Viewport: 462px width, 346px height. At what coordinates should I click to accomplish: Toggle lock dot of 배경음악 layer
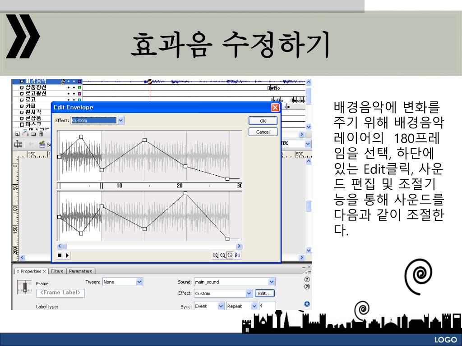click(74, 82)
